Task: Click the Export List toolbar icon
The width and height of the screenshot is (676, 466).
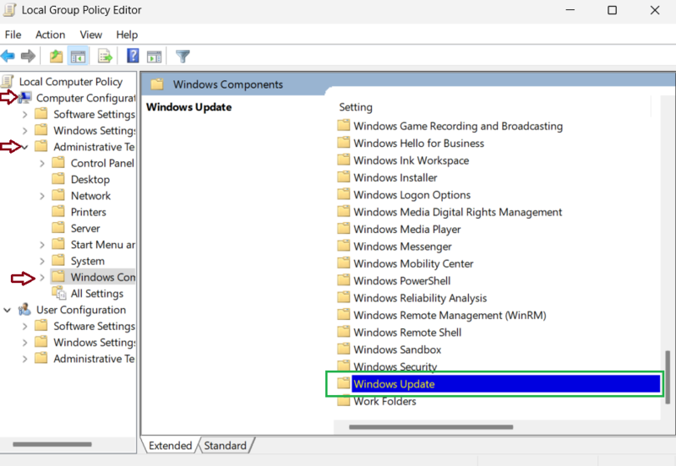Action: 105,57
